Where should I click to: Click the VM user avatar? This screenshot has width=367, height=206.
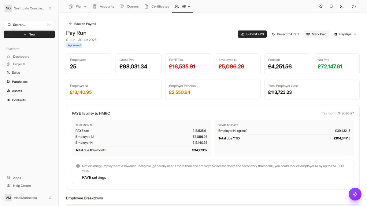[x=8, y=198]
